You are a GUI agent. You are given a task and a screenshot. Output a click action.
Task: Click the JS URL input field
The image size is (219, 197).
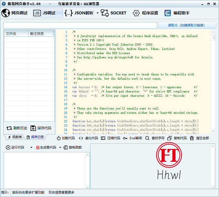[80, 25]
